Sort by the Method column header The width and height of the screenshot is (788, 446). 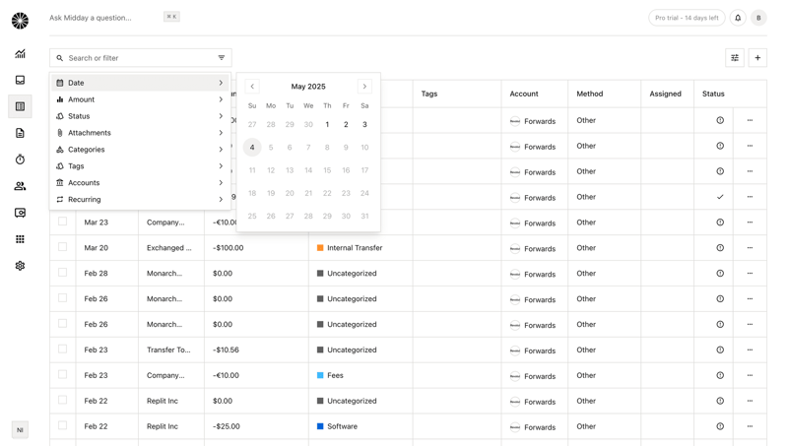589,94
